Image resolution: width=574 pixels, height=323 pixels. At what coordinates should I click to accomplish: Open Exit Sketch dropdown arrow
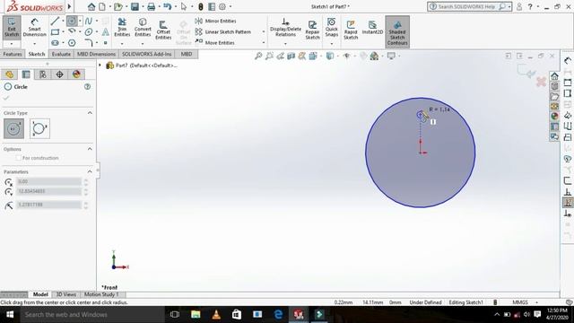pyautogui.click(x=12, y=44)
